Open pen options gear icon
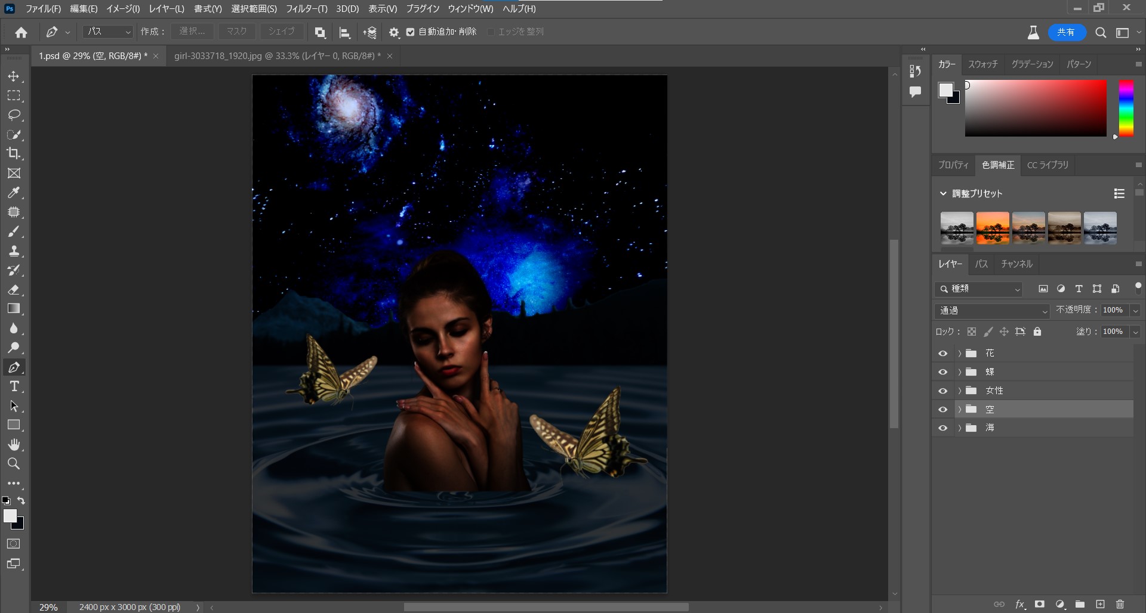The width and height of the screenshot is (1146, 613). point(394,32)
